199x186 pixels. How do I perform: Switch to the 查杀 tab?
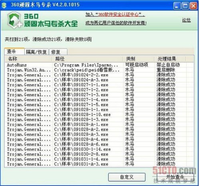click(x=14, y=51)
